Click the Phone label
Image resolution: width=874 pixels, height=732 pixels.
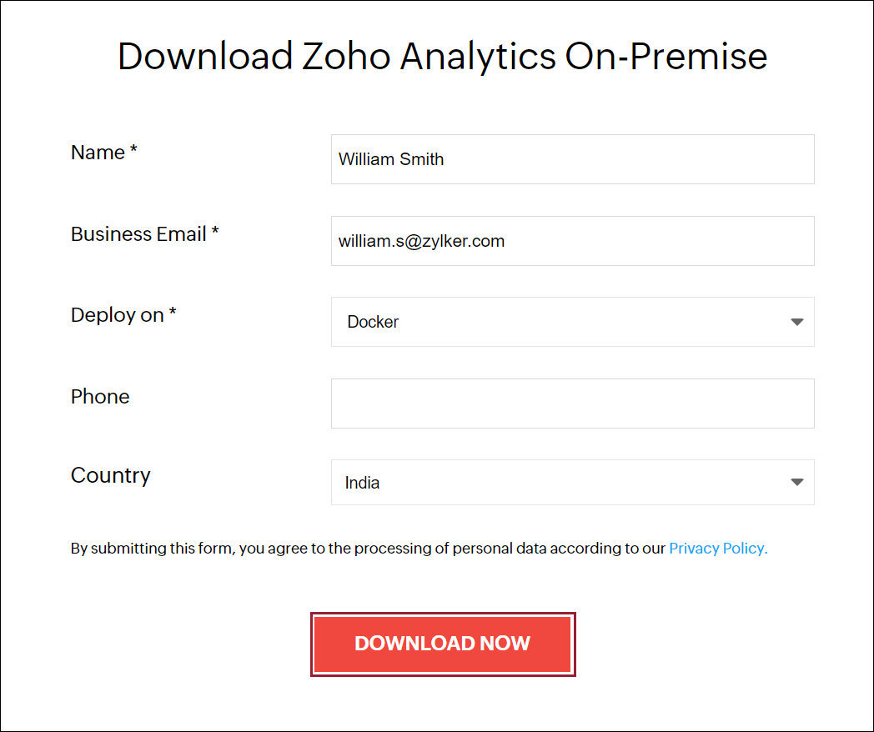click(x=100, y=397)
